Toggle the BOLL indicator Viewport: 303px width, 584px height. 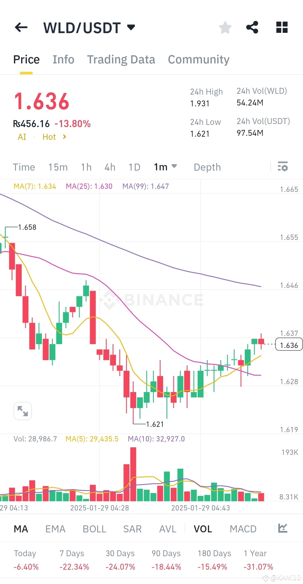pos(94,529)
